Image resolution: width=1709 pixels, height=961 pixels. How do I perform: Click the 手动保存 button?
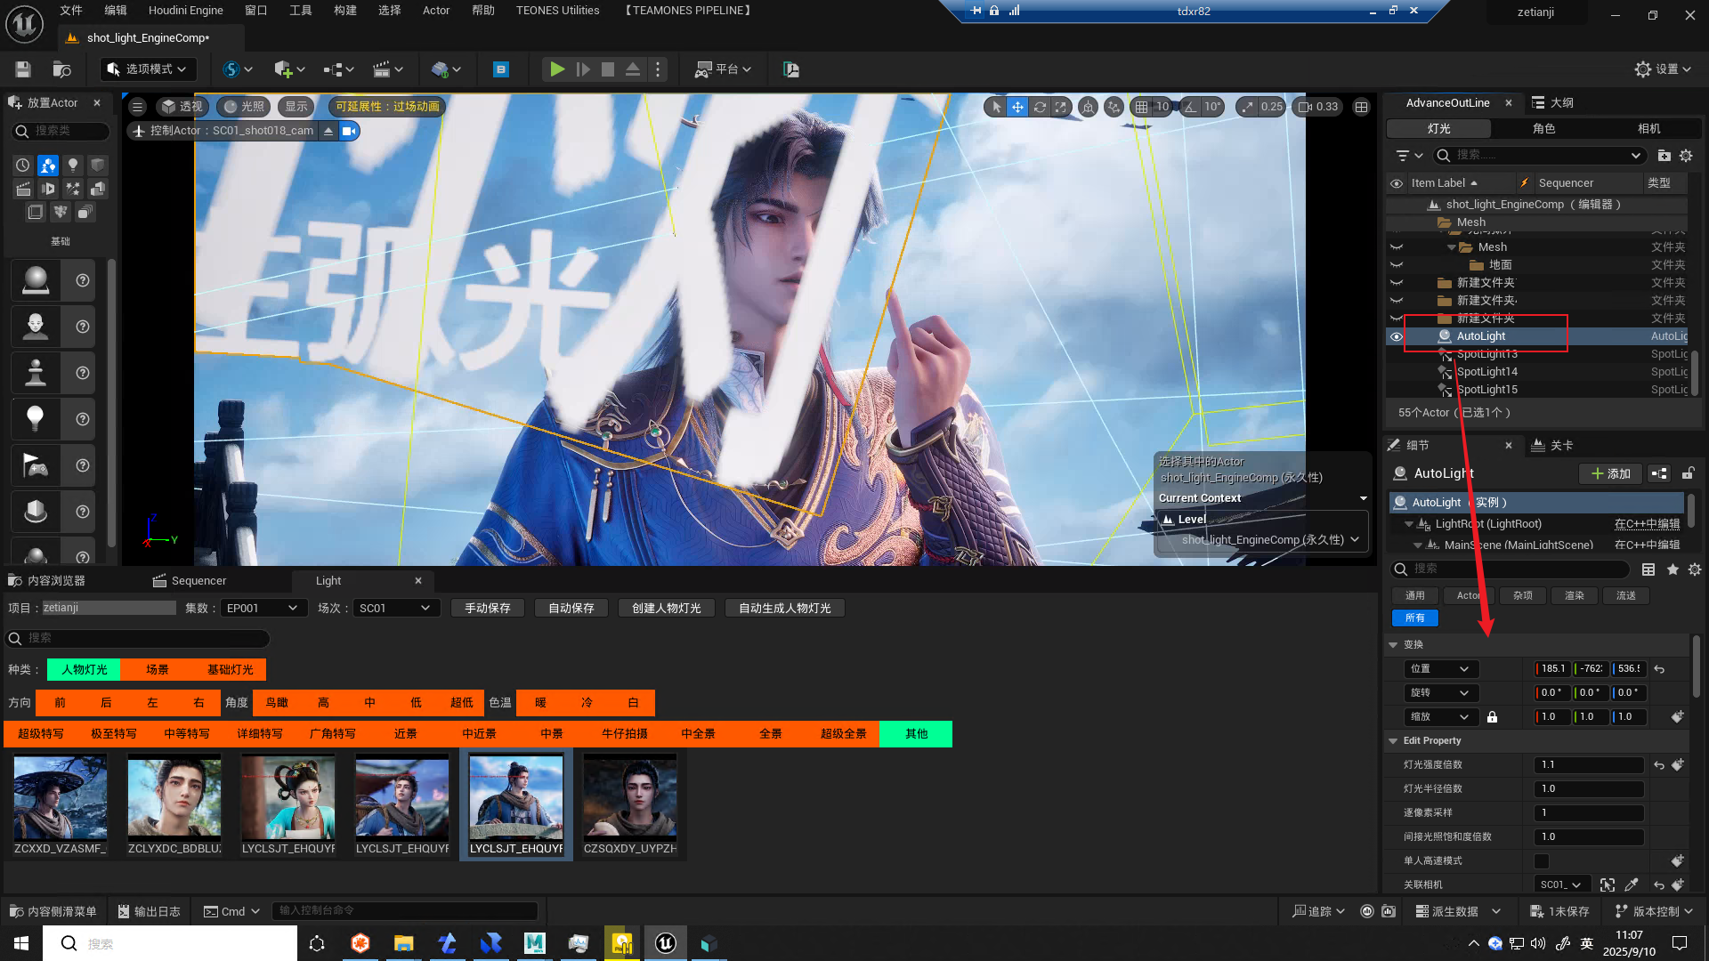[x=487, y=608]
